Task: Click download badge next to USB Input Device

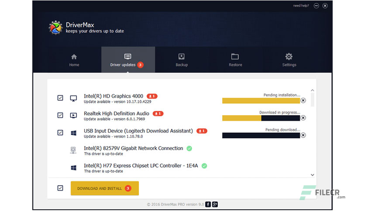Action: (202, 131)
